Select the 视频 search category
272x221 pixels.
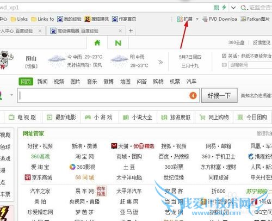[x=59, y=82]
